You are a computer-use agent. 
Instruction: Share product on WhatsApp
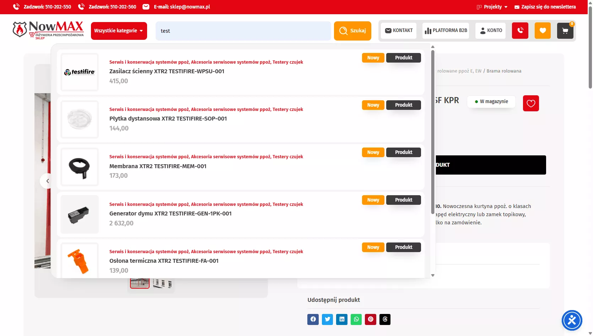click(x=356, y=319)
